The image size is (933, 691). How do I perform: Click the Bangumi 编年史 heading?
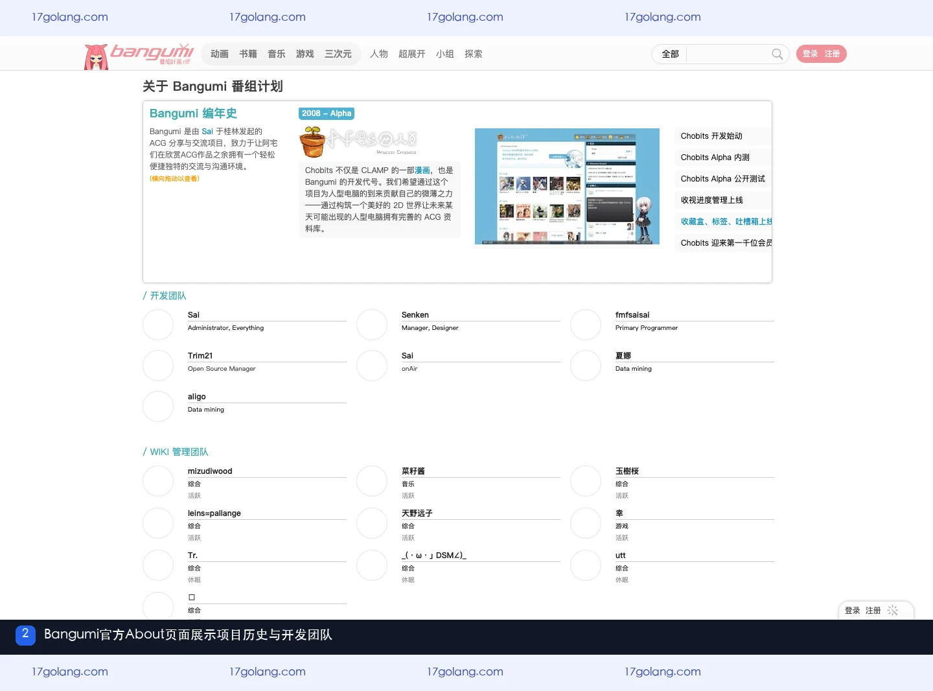point(193,113)
